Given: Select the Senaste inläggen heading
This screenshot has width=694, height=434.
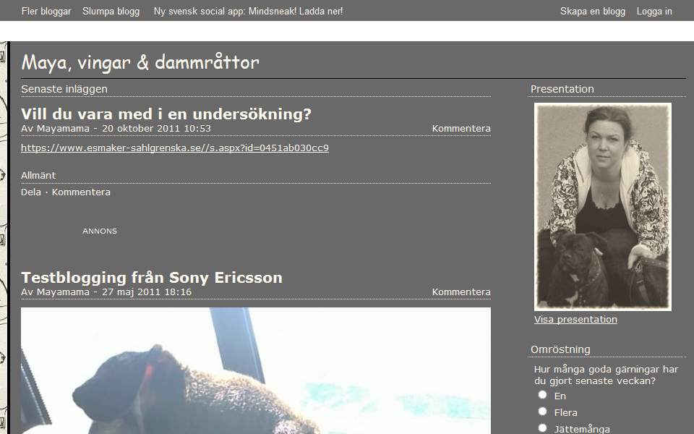Looking at the screenshot, I should coord(64,89).
